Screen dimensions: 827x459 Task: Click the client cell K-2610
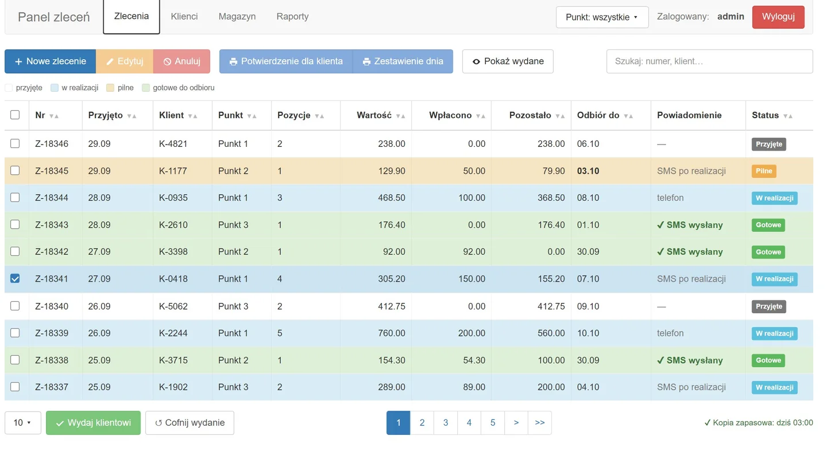coord(173,225)
